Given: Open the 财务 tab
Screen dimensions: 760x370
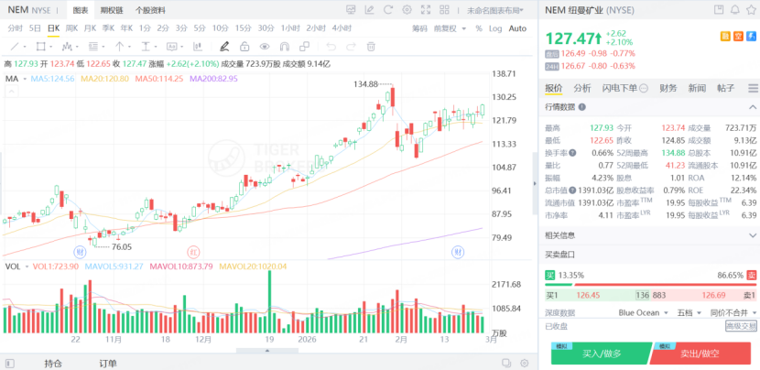Looking at the screenshot, I should [x=668, y=88].
